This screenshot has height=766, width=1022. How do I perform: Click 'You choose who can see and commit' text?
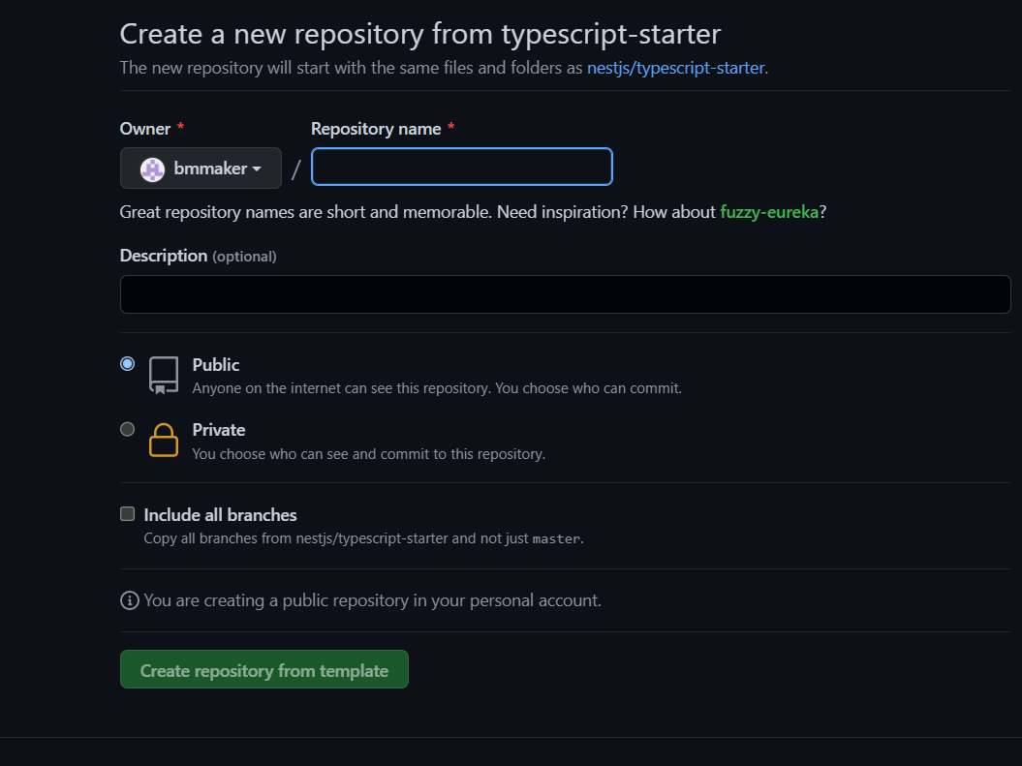click(369, 454)
